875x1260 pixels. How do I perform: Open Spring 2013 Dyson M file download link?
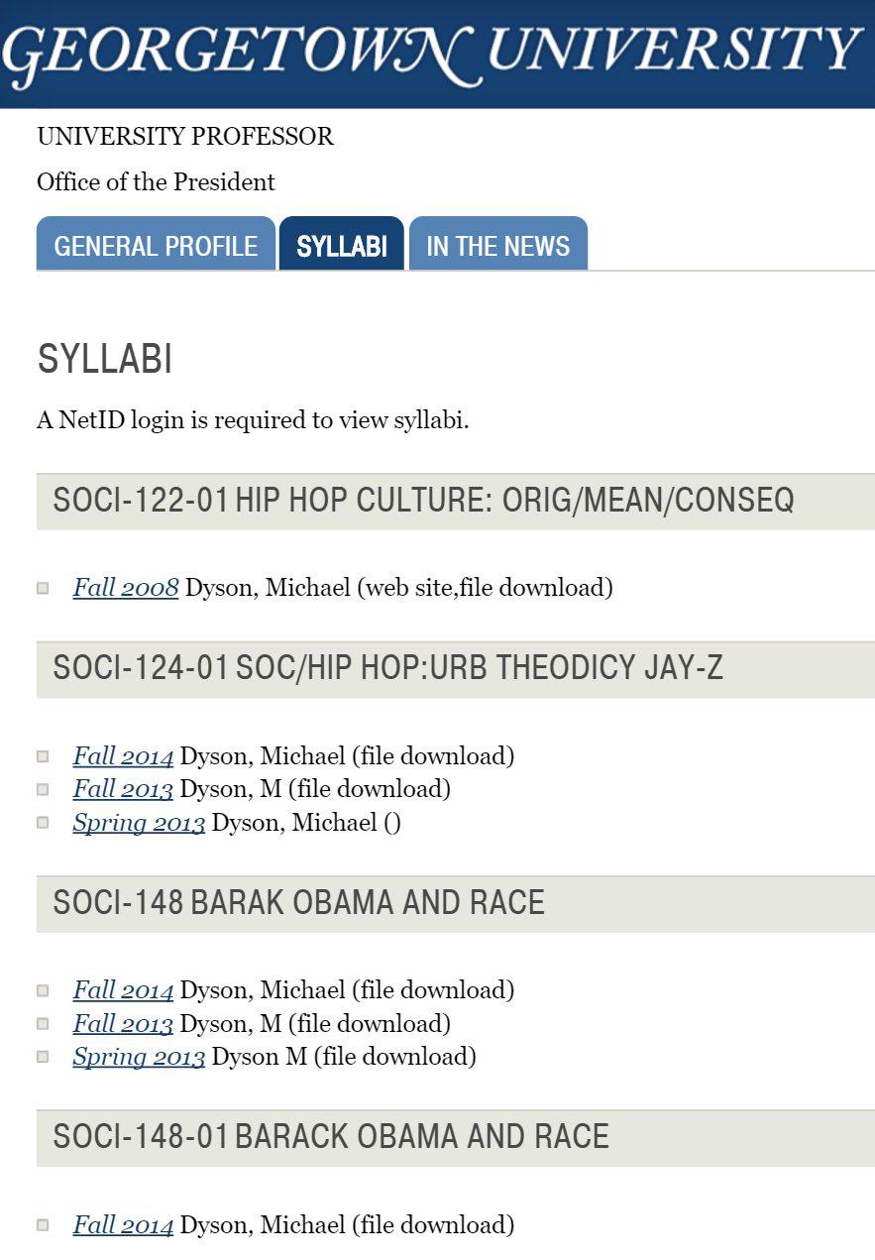click(x=139, y=1057)
